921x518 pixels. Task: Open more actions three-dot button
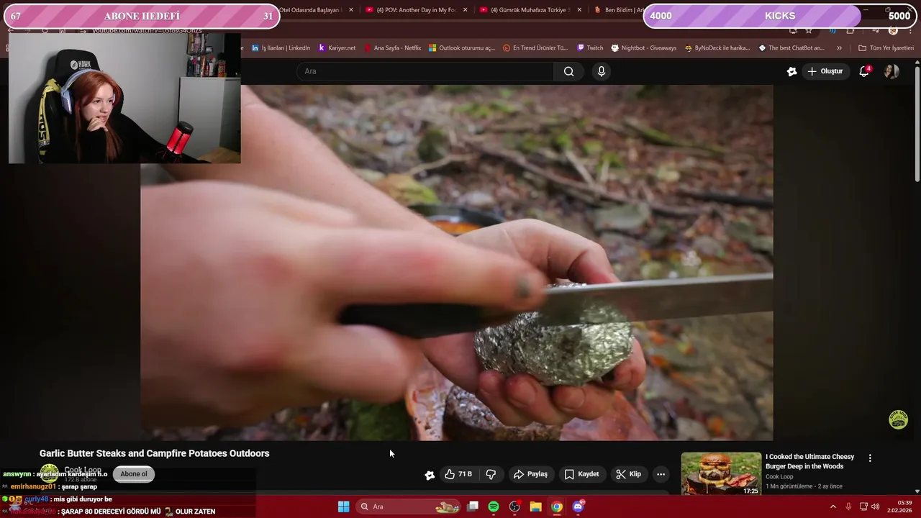[661, 474]
